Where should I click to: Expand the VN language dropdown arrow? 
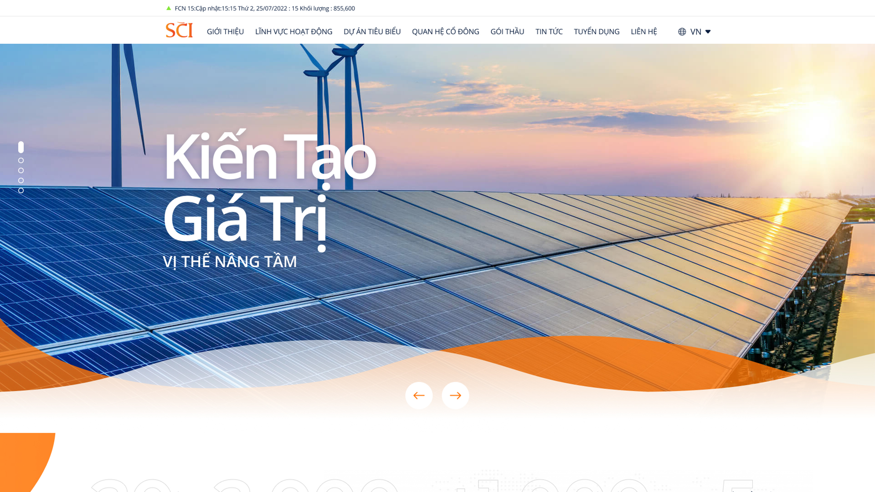(x=708, y=31)
